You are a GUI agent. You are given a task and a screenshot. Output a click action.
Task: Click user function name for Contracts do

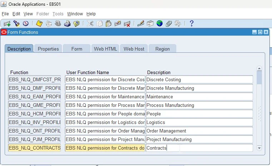point(105,148)
